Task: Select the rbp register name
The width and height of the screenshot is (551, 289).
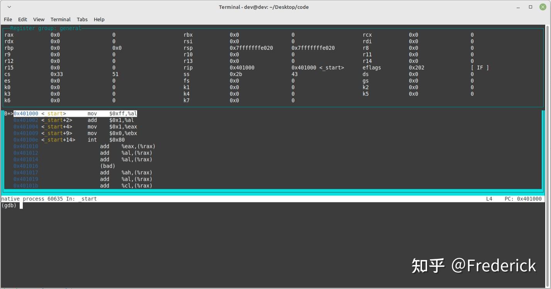Action: point(9,48)
